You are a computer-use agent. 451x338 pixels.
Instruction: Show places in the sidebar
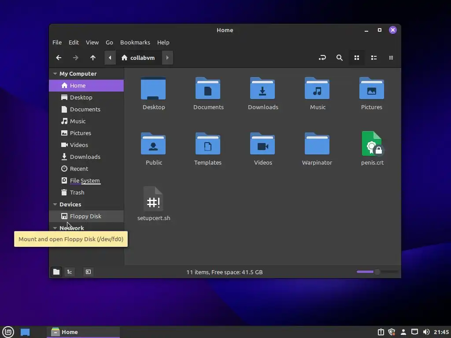coord(56,272)
